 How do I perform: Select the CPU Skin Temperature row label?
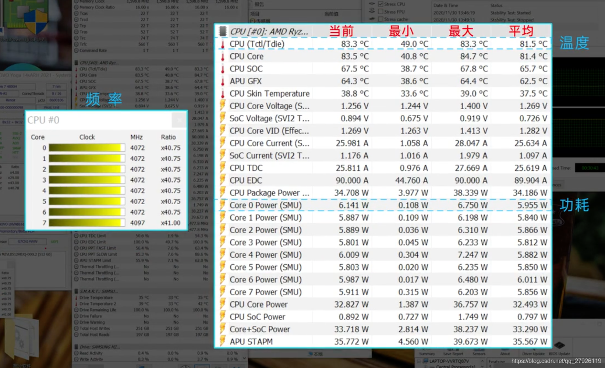(x=270, y=94)
